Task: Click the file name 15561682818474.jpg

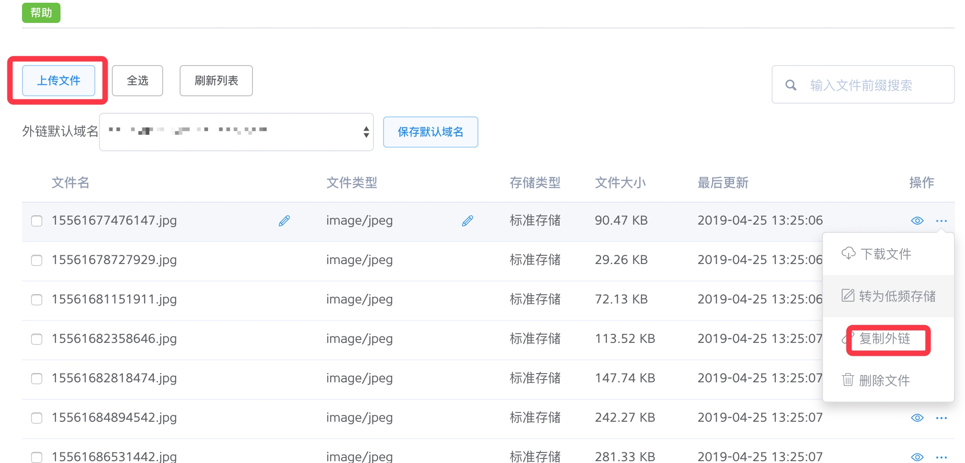Action: (114, 379)
